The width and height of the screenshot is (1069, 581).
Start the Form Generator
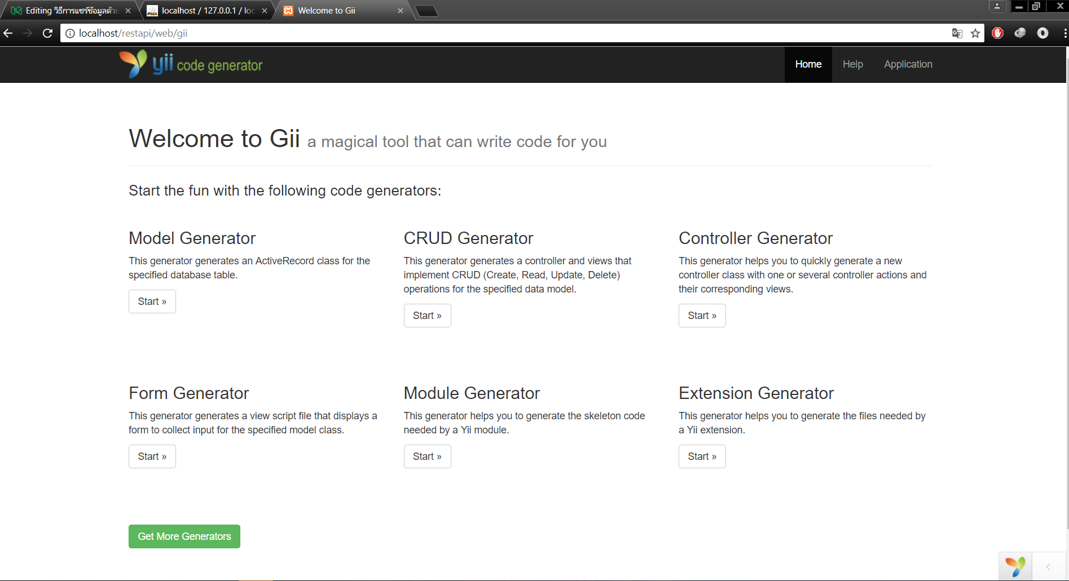[x=152, y=456]
